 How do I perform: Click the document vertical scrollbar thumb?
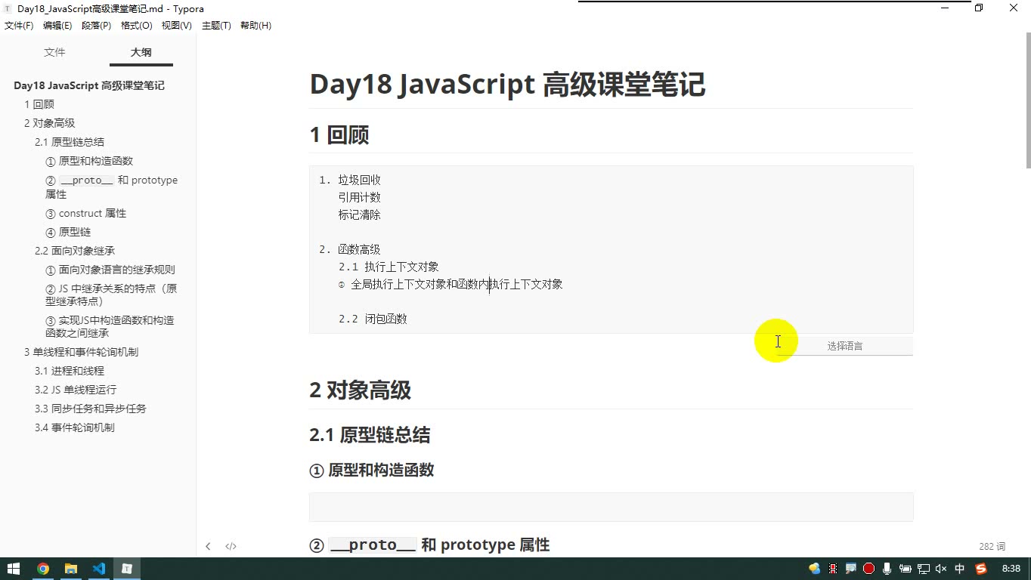tap(1028, 100)
